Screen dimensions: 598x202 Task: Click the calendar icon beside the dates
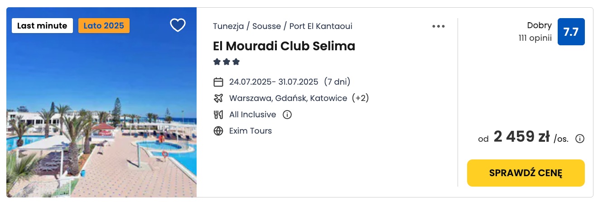coord(218,82)
